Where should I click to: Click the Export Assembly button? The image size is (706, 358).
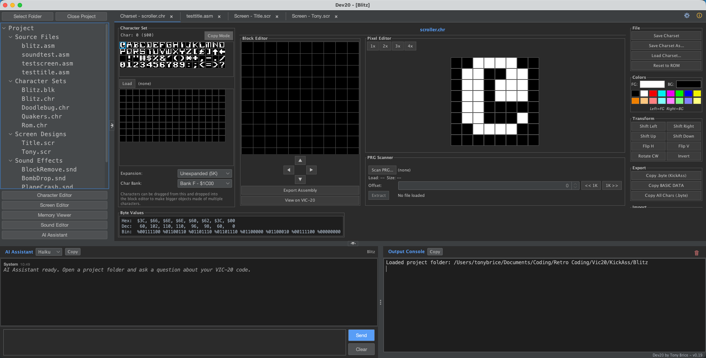300,190
